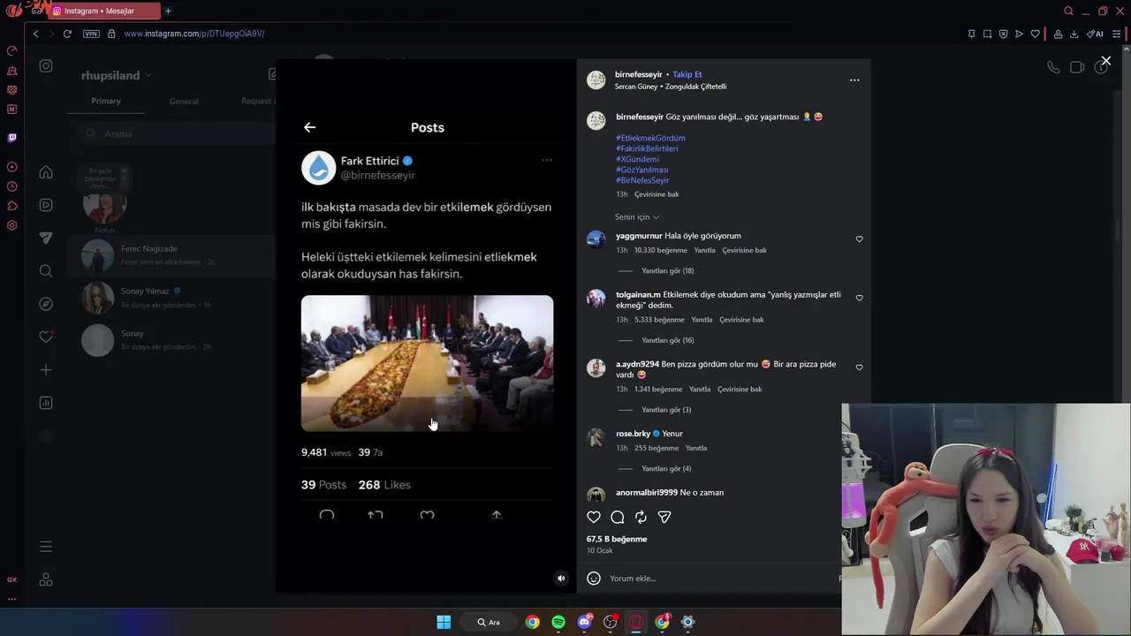
Task: Open Create plus icon in sidebar
Action: click(x=46, y=370)
